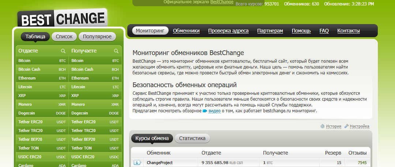Click the BestChange logo
Image resolution: width=395 pixels, height=167 pixels.
click(x=63, y=18)
